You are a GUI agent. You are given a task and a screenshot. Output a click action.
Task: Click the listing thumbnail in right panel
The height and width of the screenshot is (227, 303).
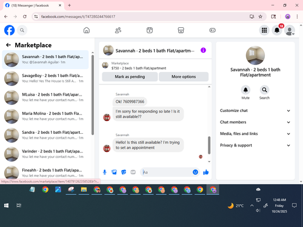[x=255, y=56]
